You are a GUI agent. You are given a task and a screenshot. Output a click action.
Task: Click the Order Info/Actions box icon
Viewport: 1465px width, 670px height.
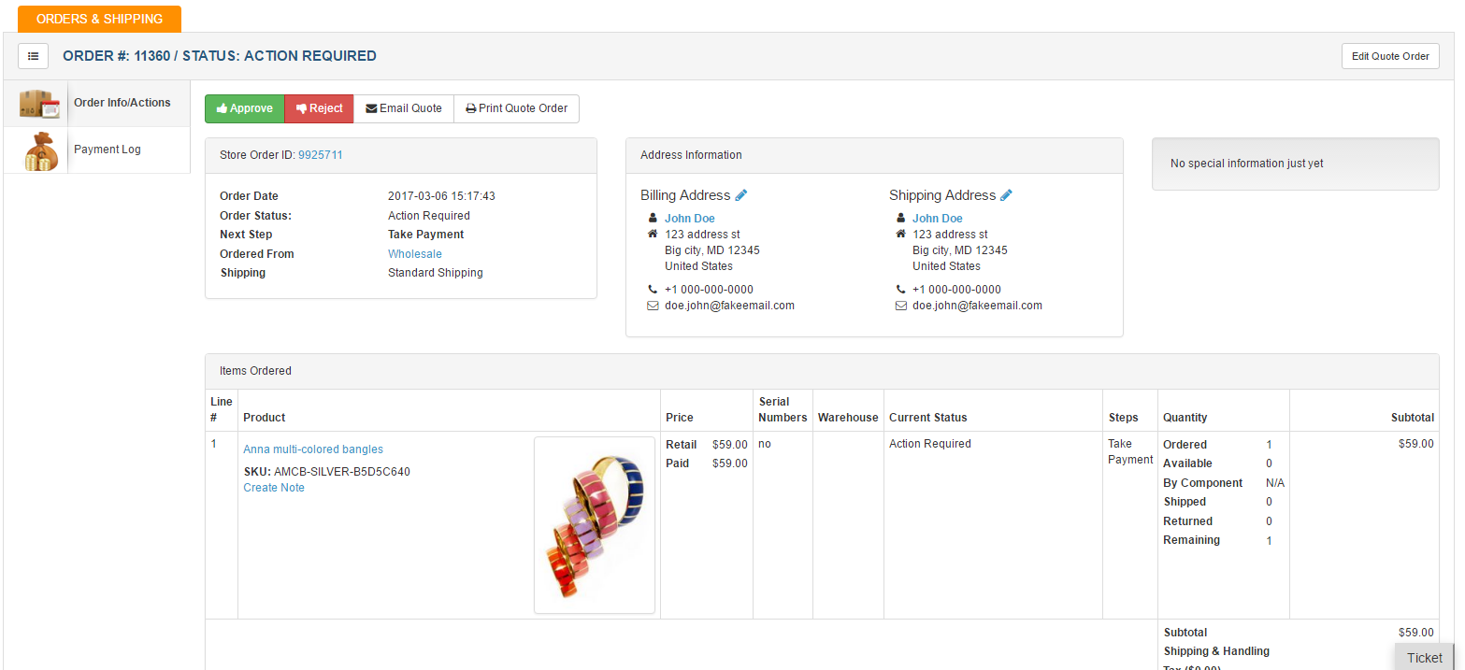pyautogui.click(x=39, y=103)
